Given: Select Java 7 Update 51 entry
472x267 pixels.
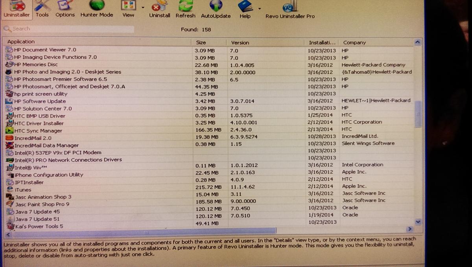Looking at the screenshot, I should 37,219.
